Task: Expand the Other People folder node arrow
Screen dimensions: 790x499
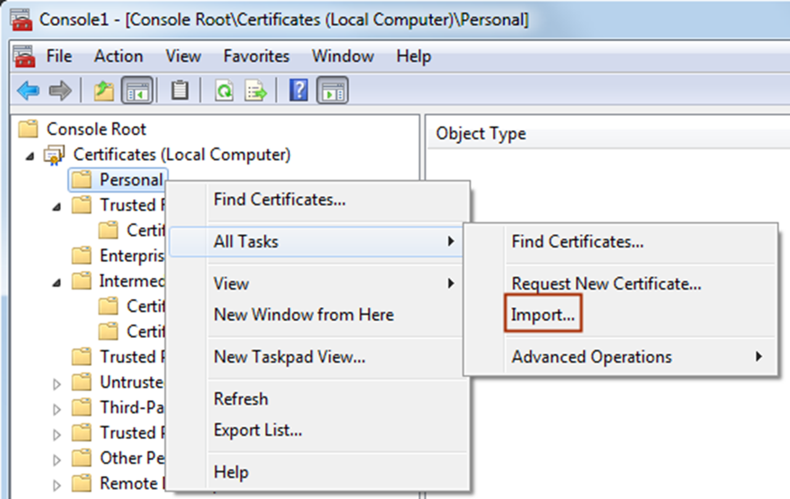Action: click(57, 460)
